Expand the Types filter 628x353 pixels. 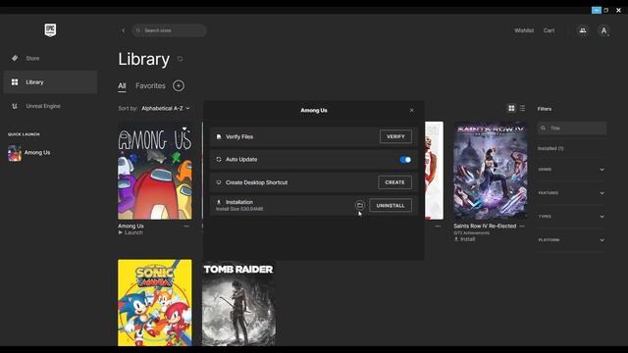click(x=571, y=217)
